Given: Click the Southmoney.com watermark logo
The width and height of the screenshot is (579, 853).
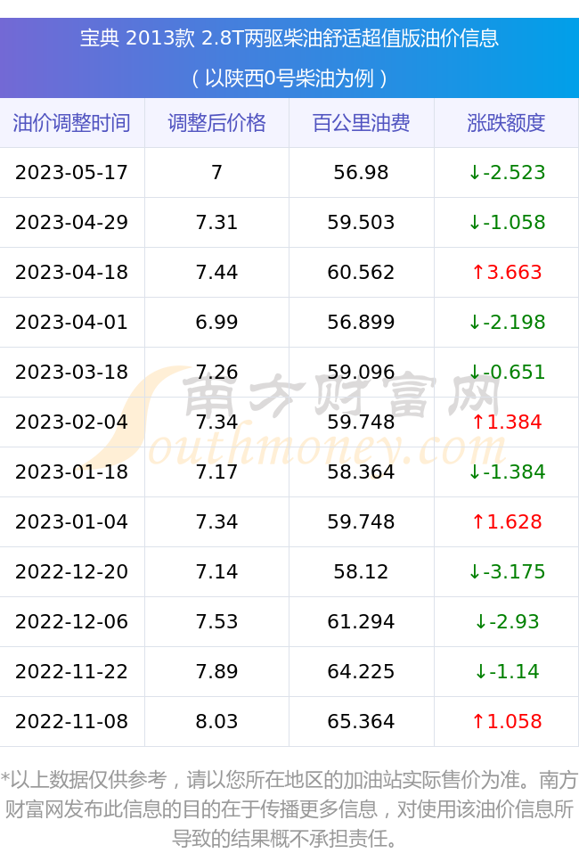Looking at the screenshot, I should click(x=297, y=419).
